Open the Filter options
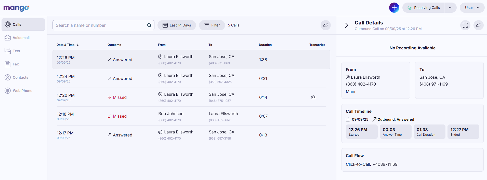487x180 pixels. (x=212, y=25)
